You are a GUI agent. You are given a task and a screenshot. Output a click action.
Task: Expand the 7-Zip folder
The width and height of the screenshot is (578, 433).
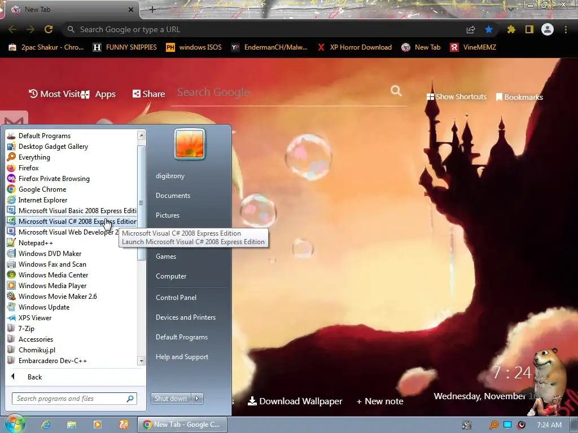pos(72,329)
